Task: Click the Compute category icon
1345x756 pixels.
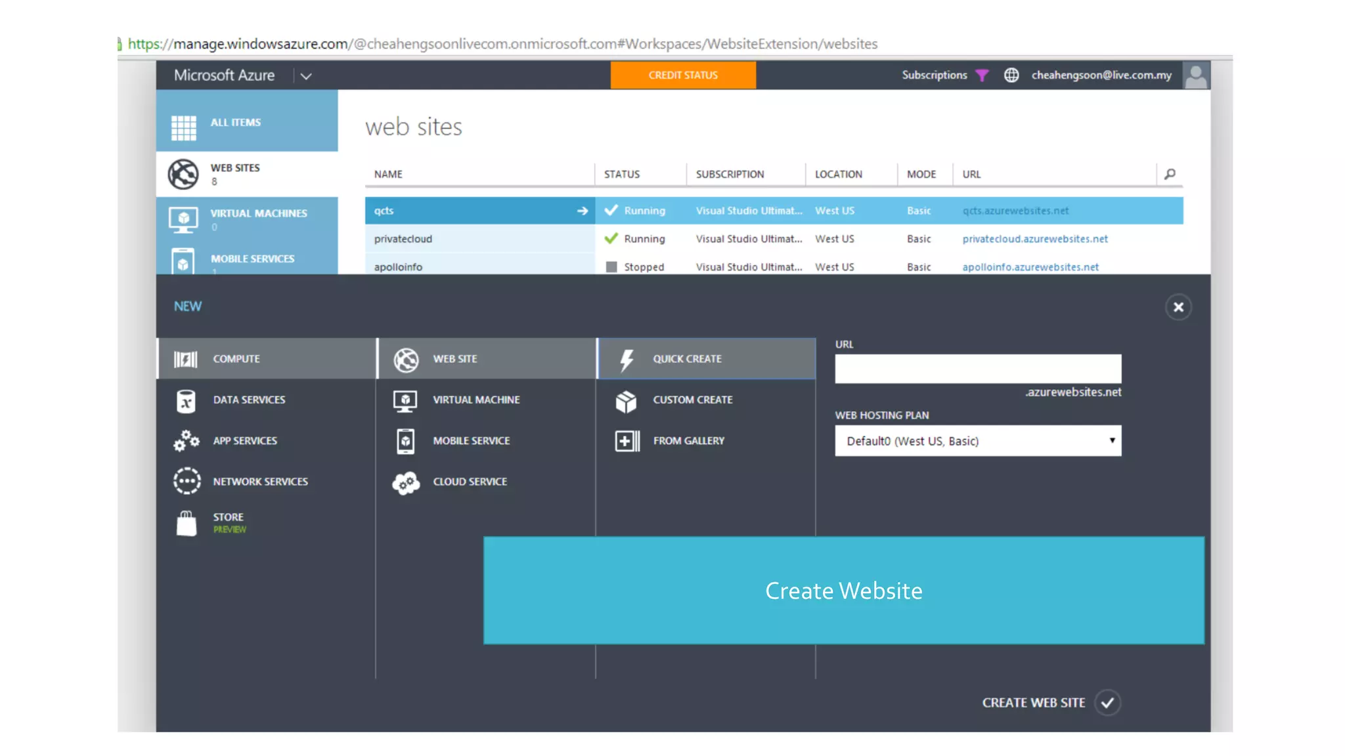Action: (x=186, y=359)
